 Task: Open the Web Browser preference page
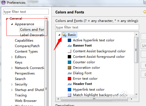26,101
